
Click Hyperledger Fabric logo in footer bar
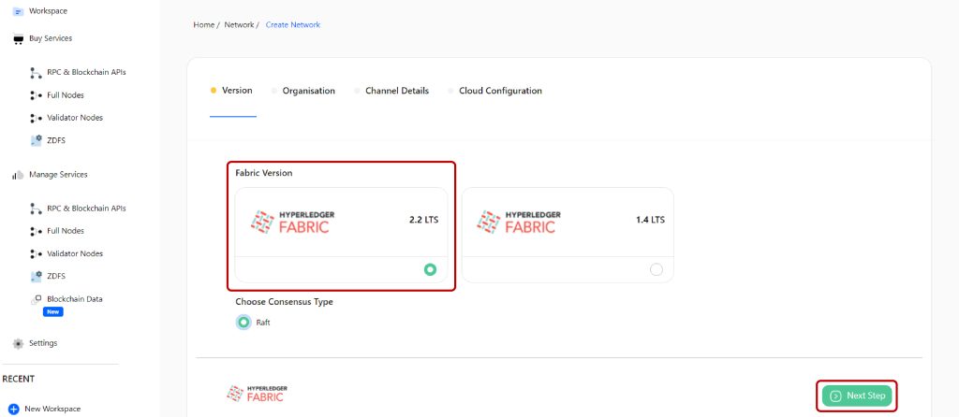click(257, 394)
